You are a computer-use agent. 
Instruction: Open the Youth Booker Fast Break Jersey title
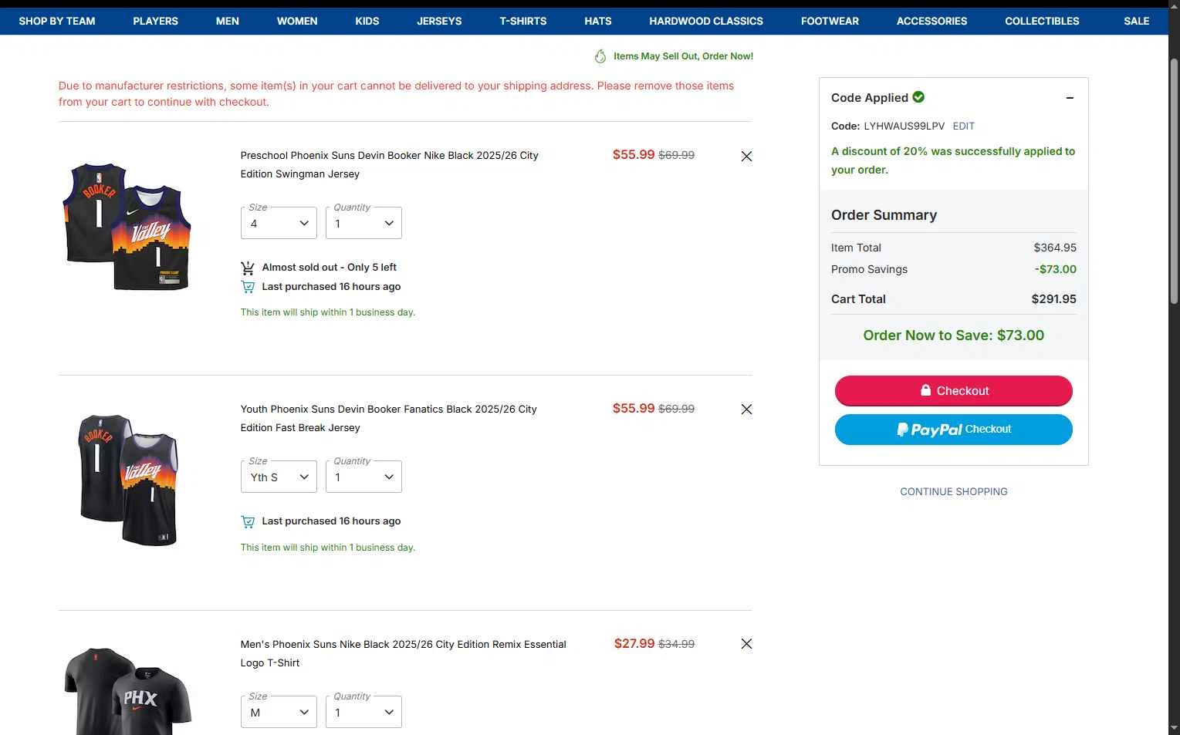point(388,418)
